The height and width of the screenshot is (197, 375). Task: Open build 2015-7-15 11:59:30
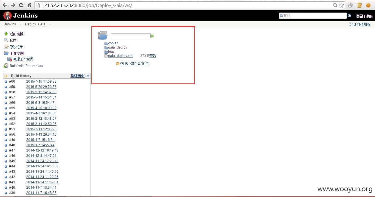pyautogui.click(x=41, y=81)
